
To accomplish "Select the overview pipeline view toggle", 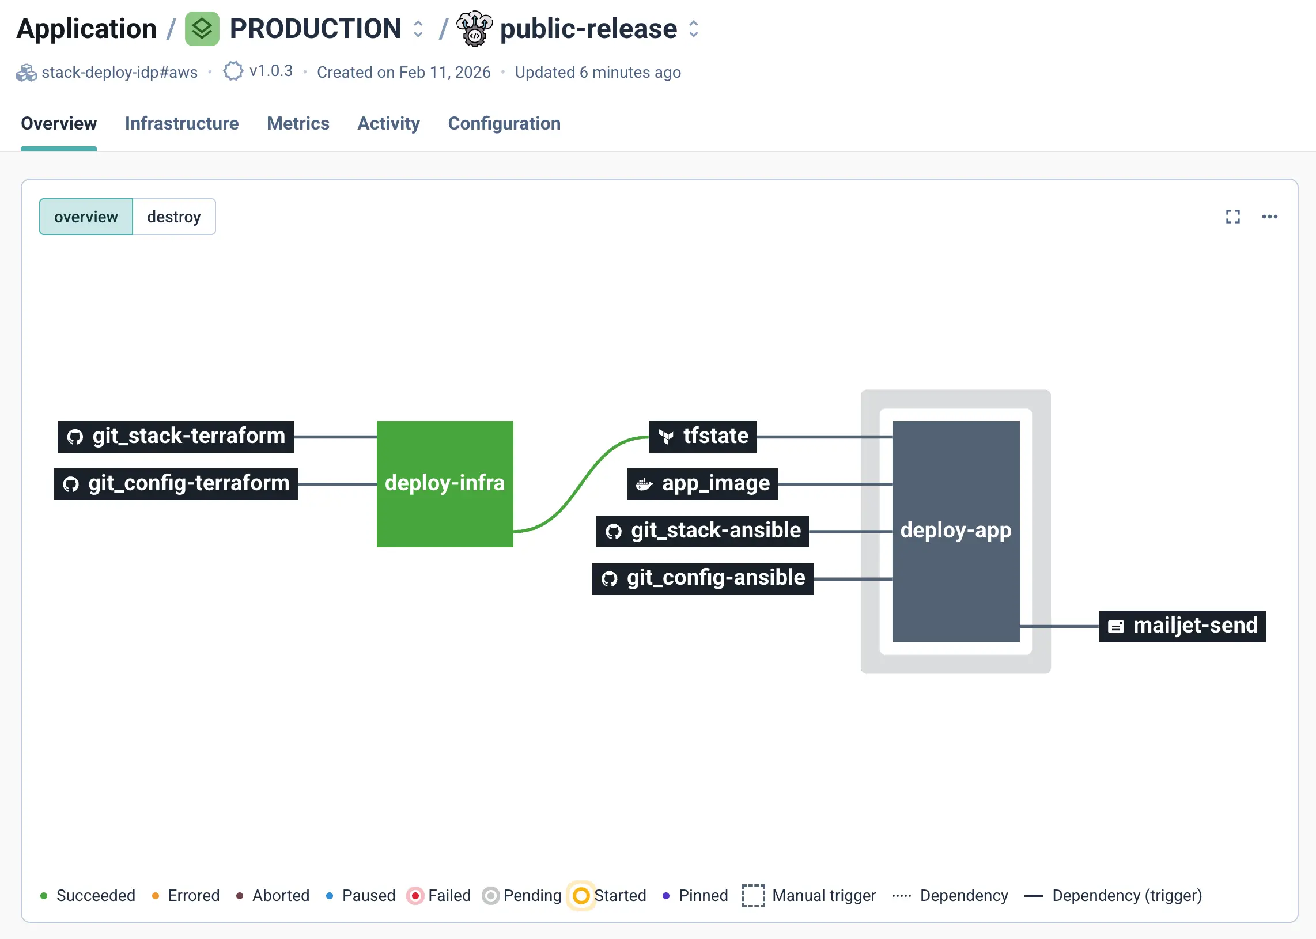I will click(86, 217).
